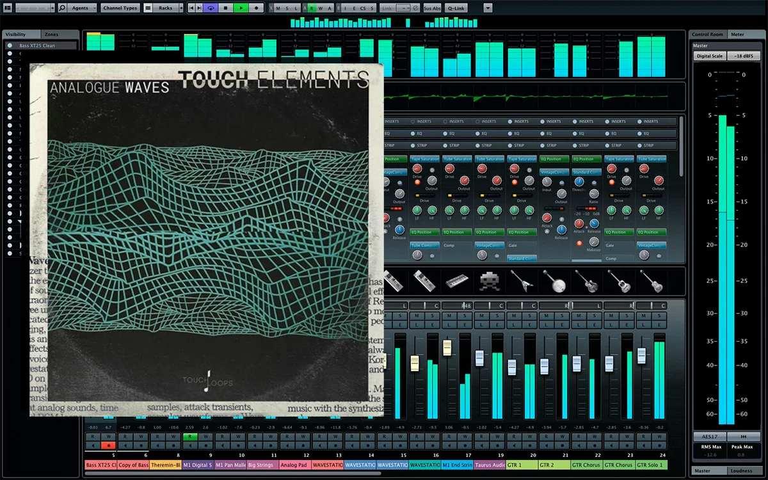Click the window layout icon in toolbar

coord(7,8)
